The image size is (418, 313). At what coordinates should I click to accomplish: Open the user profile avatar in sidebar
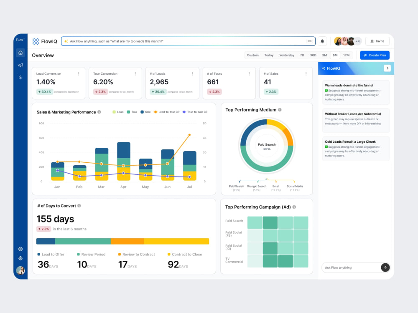[x=20, y=270]
